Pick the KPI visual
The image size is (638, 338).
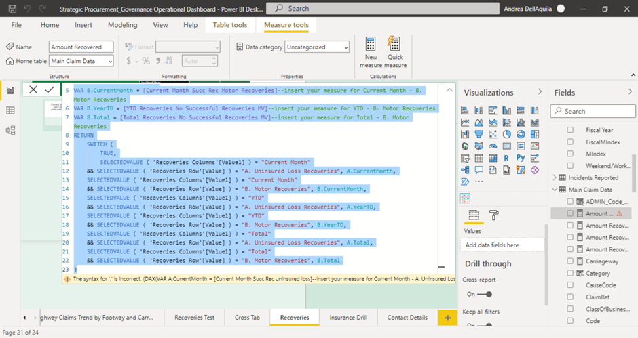(x=535, y=146)
